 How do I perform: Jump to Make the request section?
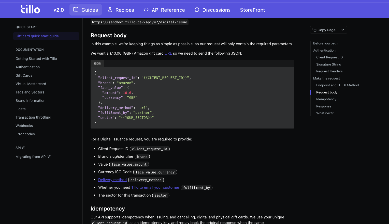tap(326, 78)
